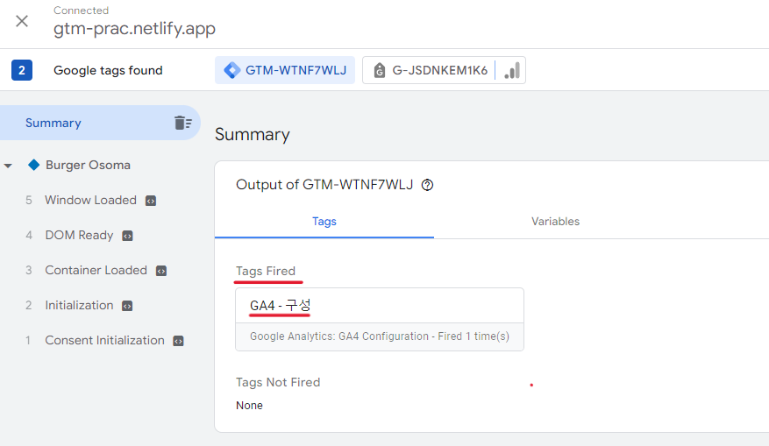Click the Tags Not Fired heading

[x=278, y=382]
